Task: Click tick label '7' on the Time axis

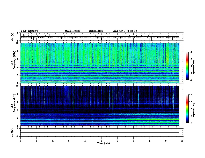Action: (134, 141)
